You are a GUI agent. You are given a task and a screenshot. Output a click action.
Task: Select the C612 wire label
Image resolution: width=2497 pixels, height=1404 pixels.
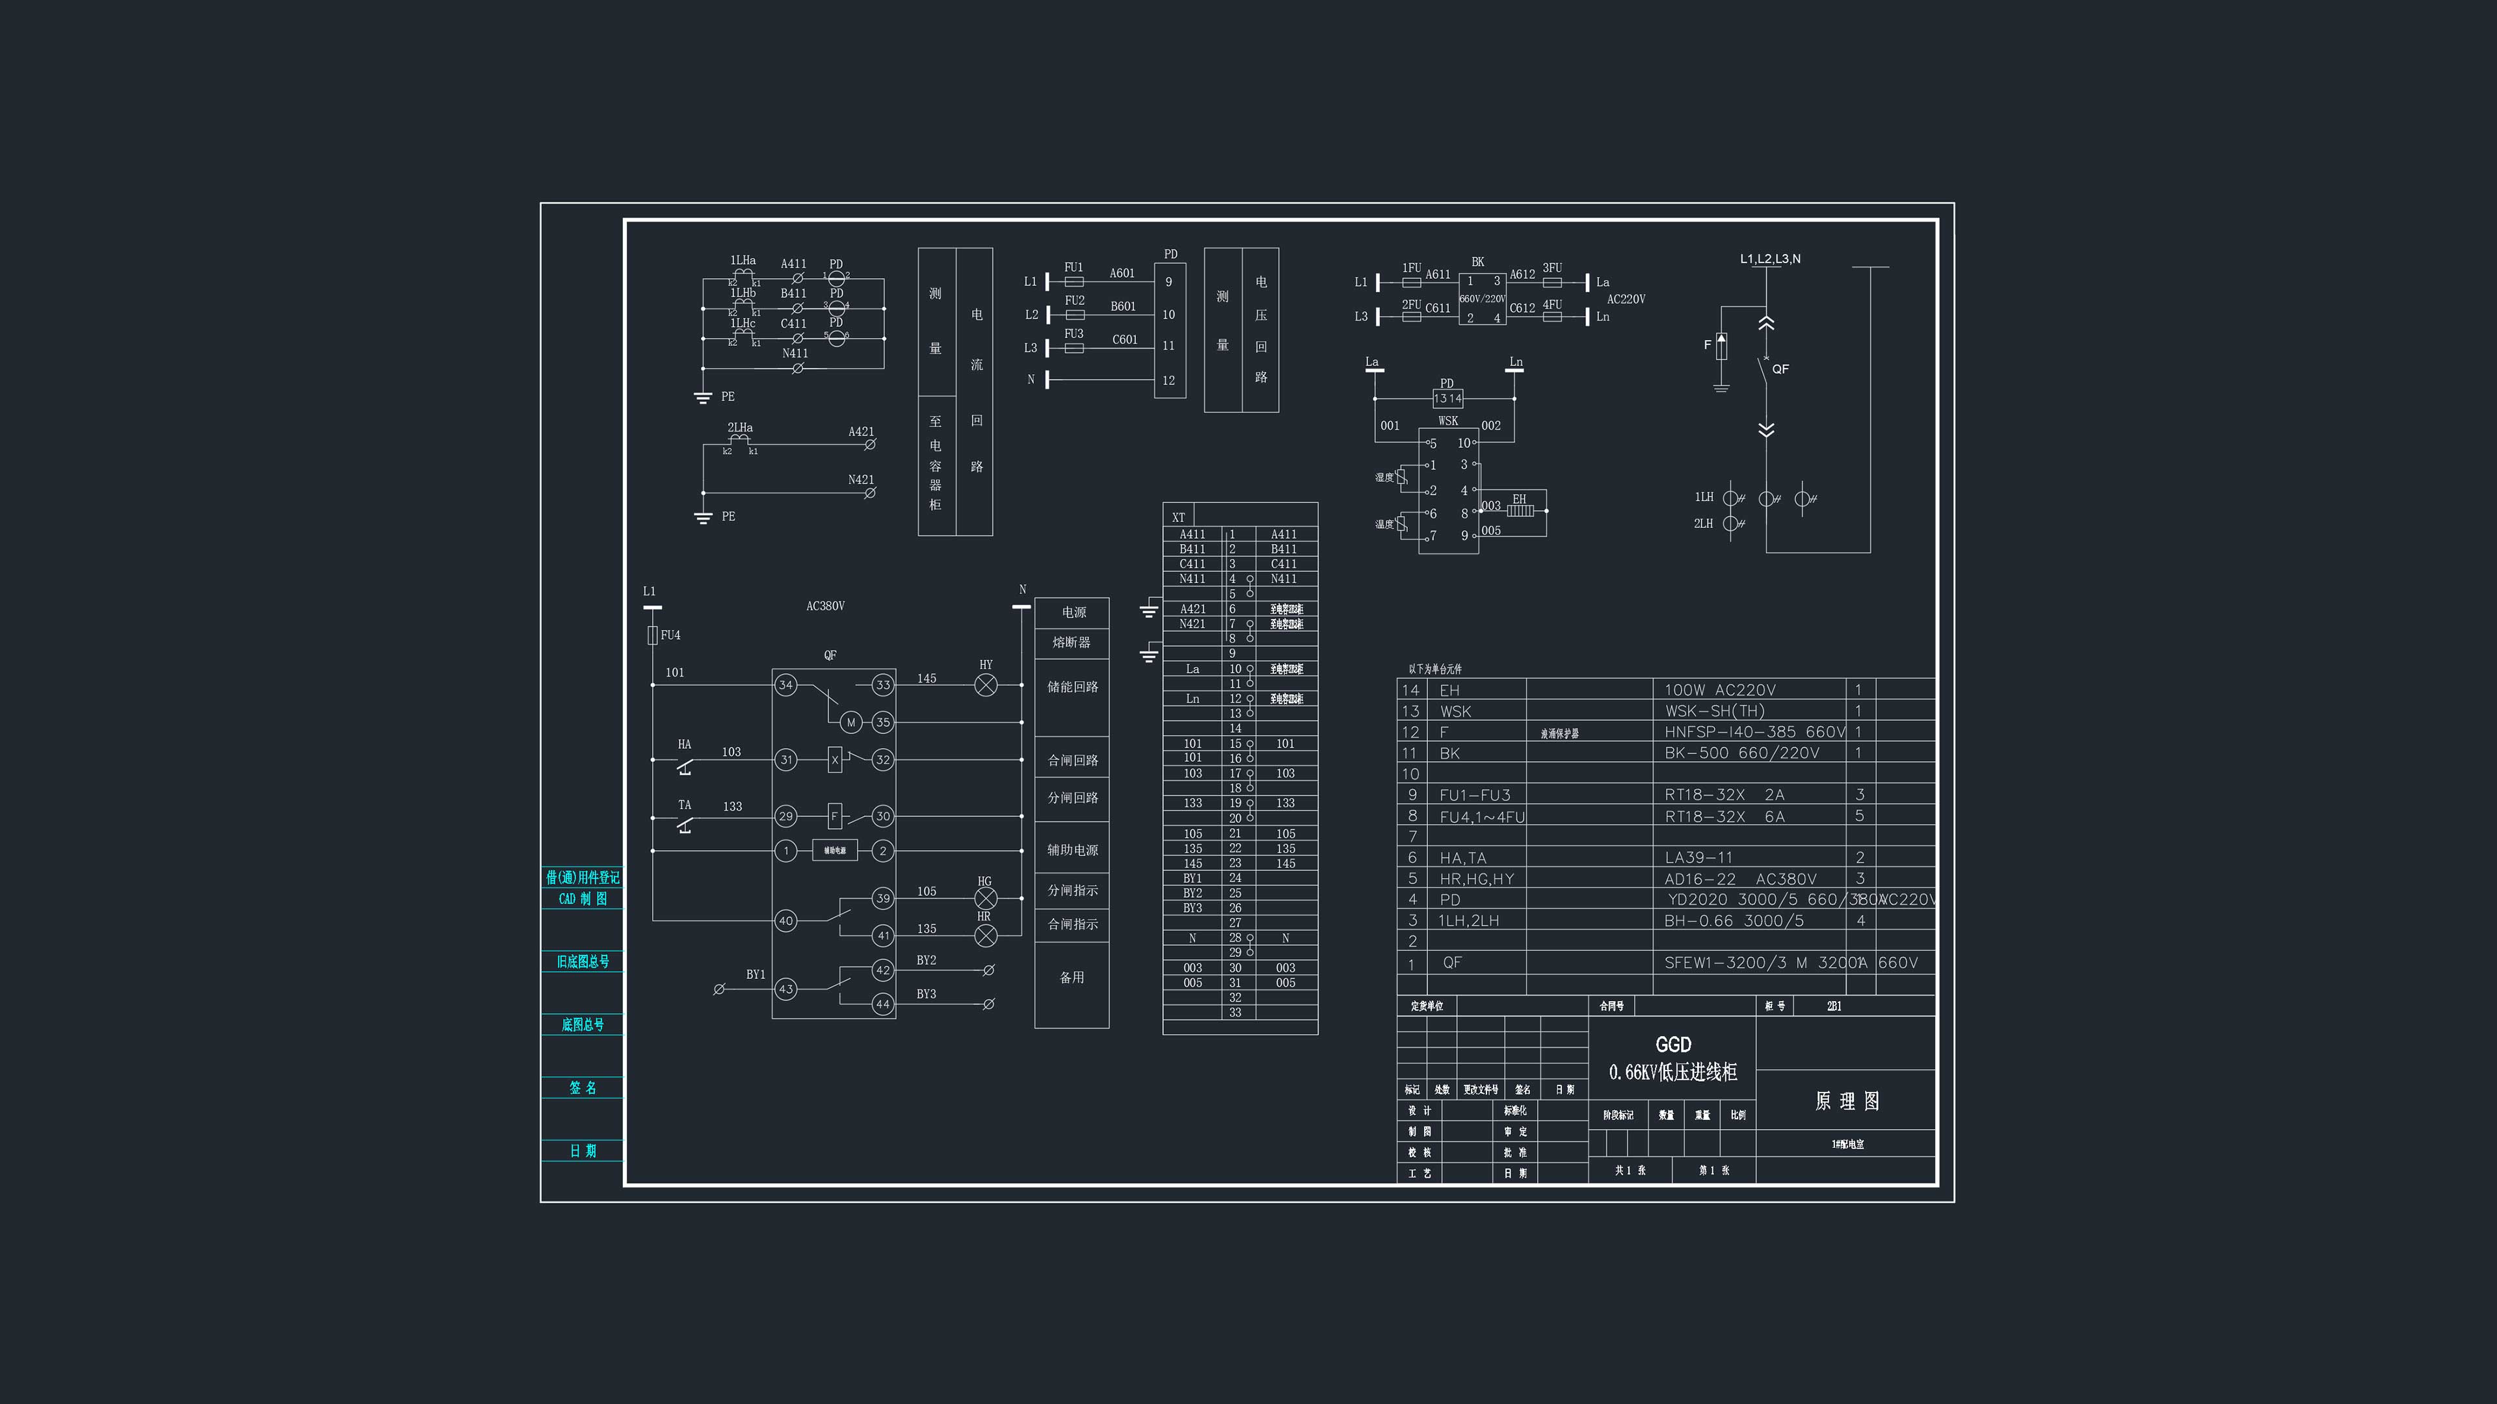tap(1522, 308)
